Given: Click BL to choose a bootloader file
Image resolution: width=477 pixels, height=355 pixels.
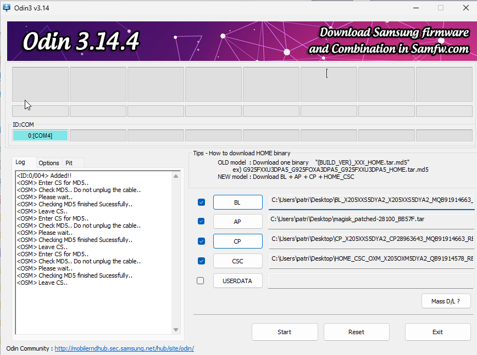Looking at the screenshot, I should click(x=237, y=202).
